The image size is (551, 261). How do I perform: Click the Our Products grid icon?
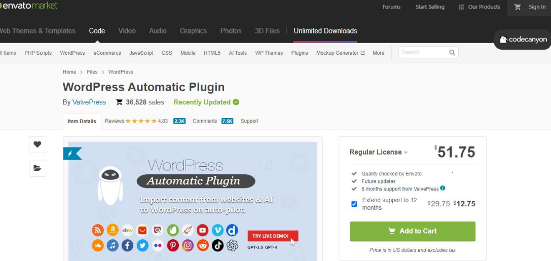pos(461,7)
